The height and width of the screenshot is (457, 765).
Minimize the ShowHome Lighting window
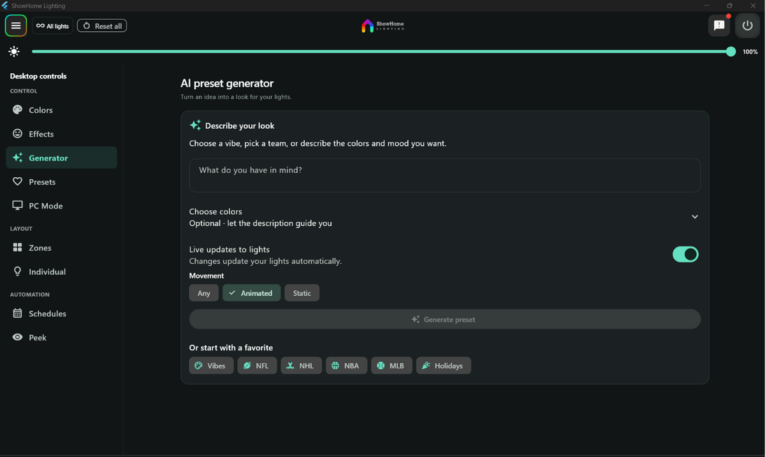tap(706, 5)
